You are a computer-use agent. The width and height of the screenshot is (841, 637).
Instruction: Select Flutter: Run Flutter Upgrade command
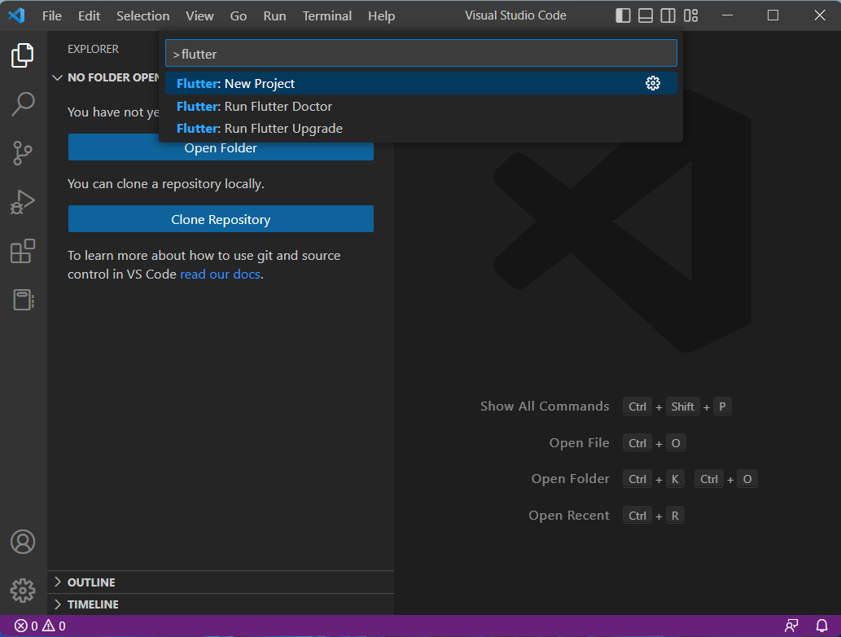pos(421,128)
